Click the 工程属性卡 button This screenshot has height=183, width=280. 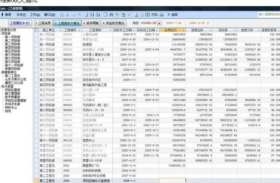[20, 23]
